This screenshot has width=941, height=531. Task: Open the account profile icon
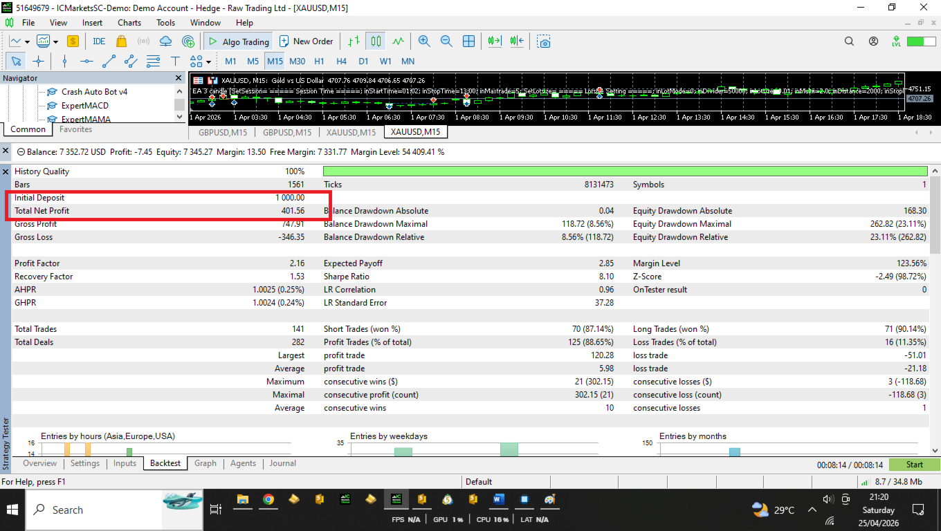point(873,41)
